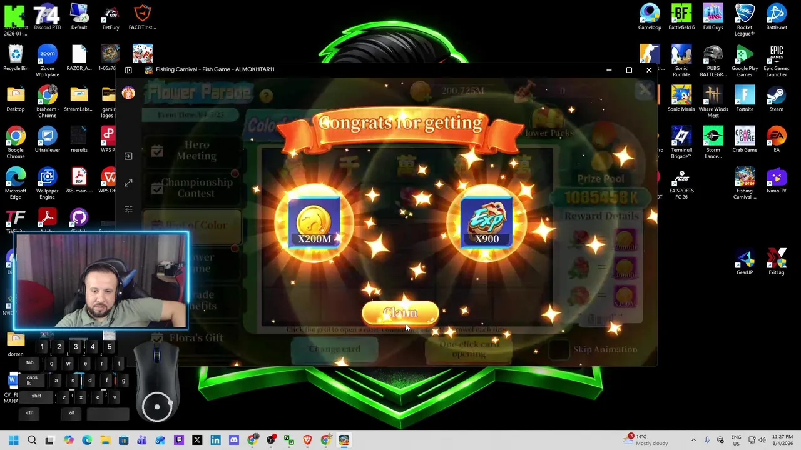Image resolution: width=801 pixels, height=450 pixels.
Task: Launch Where Winds Meet shortcut
Action: pyautogui.click(x=713, y=101)
